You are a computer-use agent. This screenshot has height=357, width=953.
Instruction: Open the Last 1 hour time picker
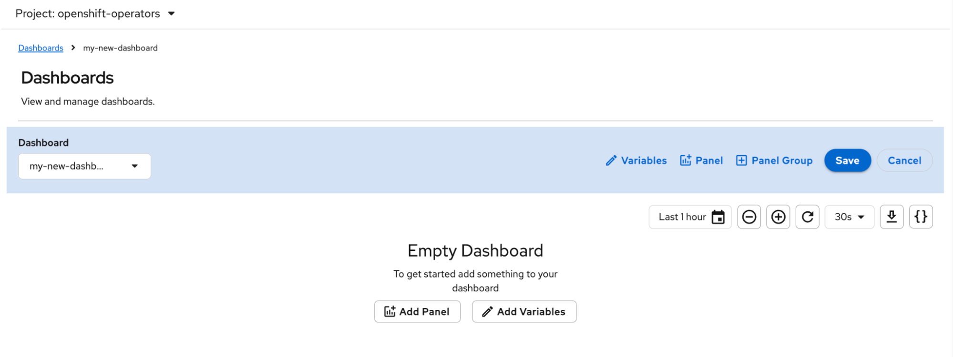click(682, 217)
